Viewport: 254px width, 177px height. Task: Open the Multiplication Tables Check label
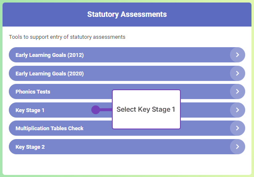50,129
